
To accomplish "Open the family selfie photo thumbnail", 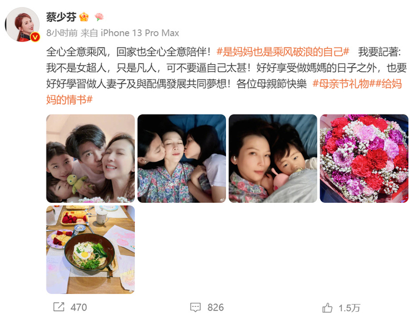I will point(91,158).
